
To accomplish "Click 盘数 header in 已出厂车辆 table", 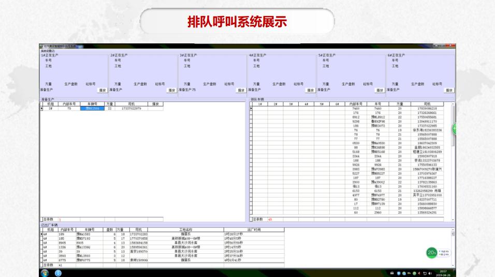I will tap(110, 230).
